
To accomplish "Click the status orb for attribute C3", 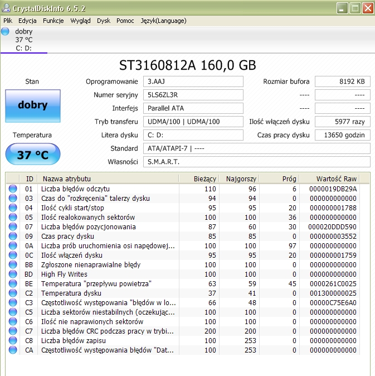I will tap(13, 302).
